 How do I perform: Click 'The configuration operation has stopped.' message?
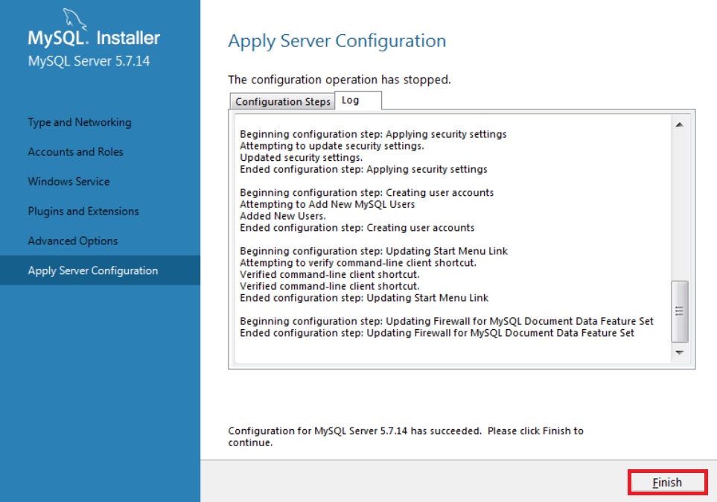point(340,80)
